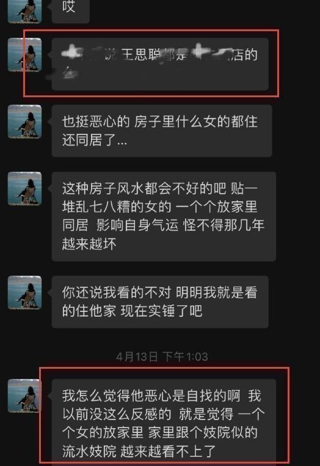Click the "越来越坏" text line
This screenshot has height=466, width=320.
[x=89, y=243]
